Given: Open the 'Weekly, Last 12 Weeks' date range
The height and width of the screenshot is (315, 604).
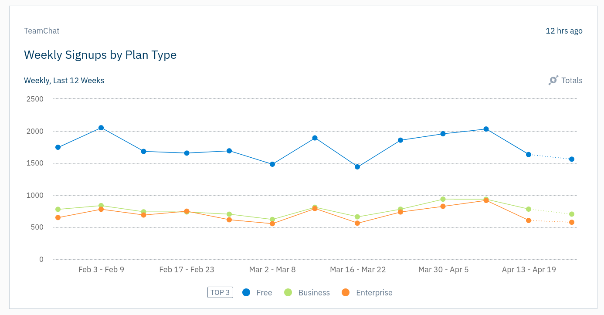Looking at the screenshot, I should (64, 81).
